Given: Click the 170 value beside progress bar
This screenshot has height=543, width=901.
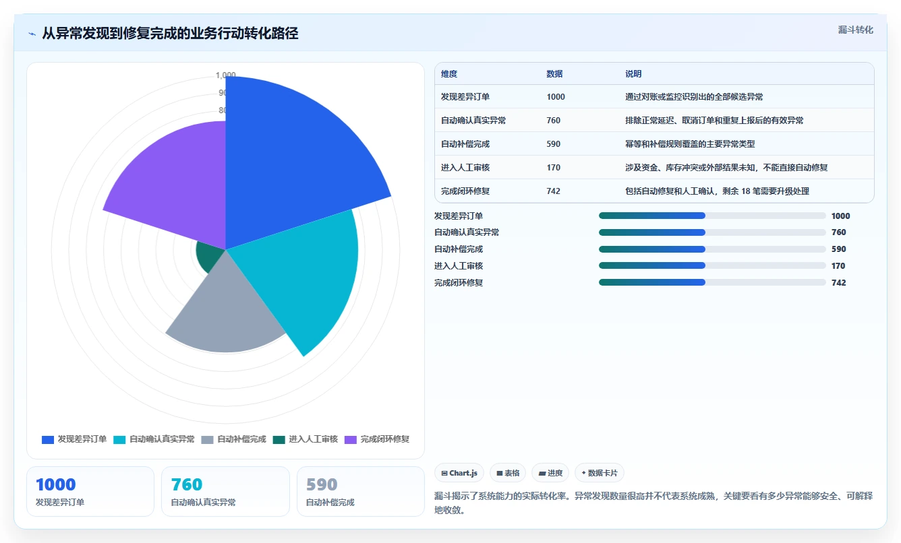Looking at the screenshot, I should [838, 266].
